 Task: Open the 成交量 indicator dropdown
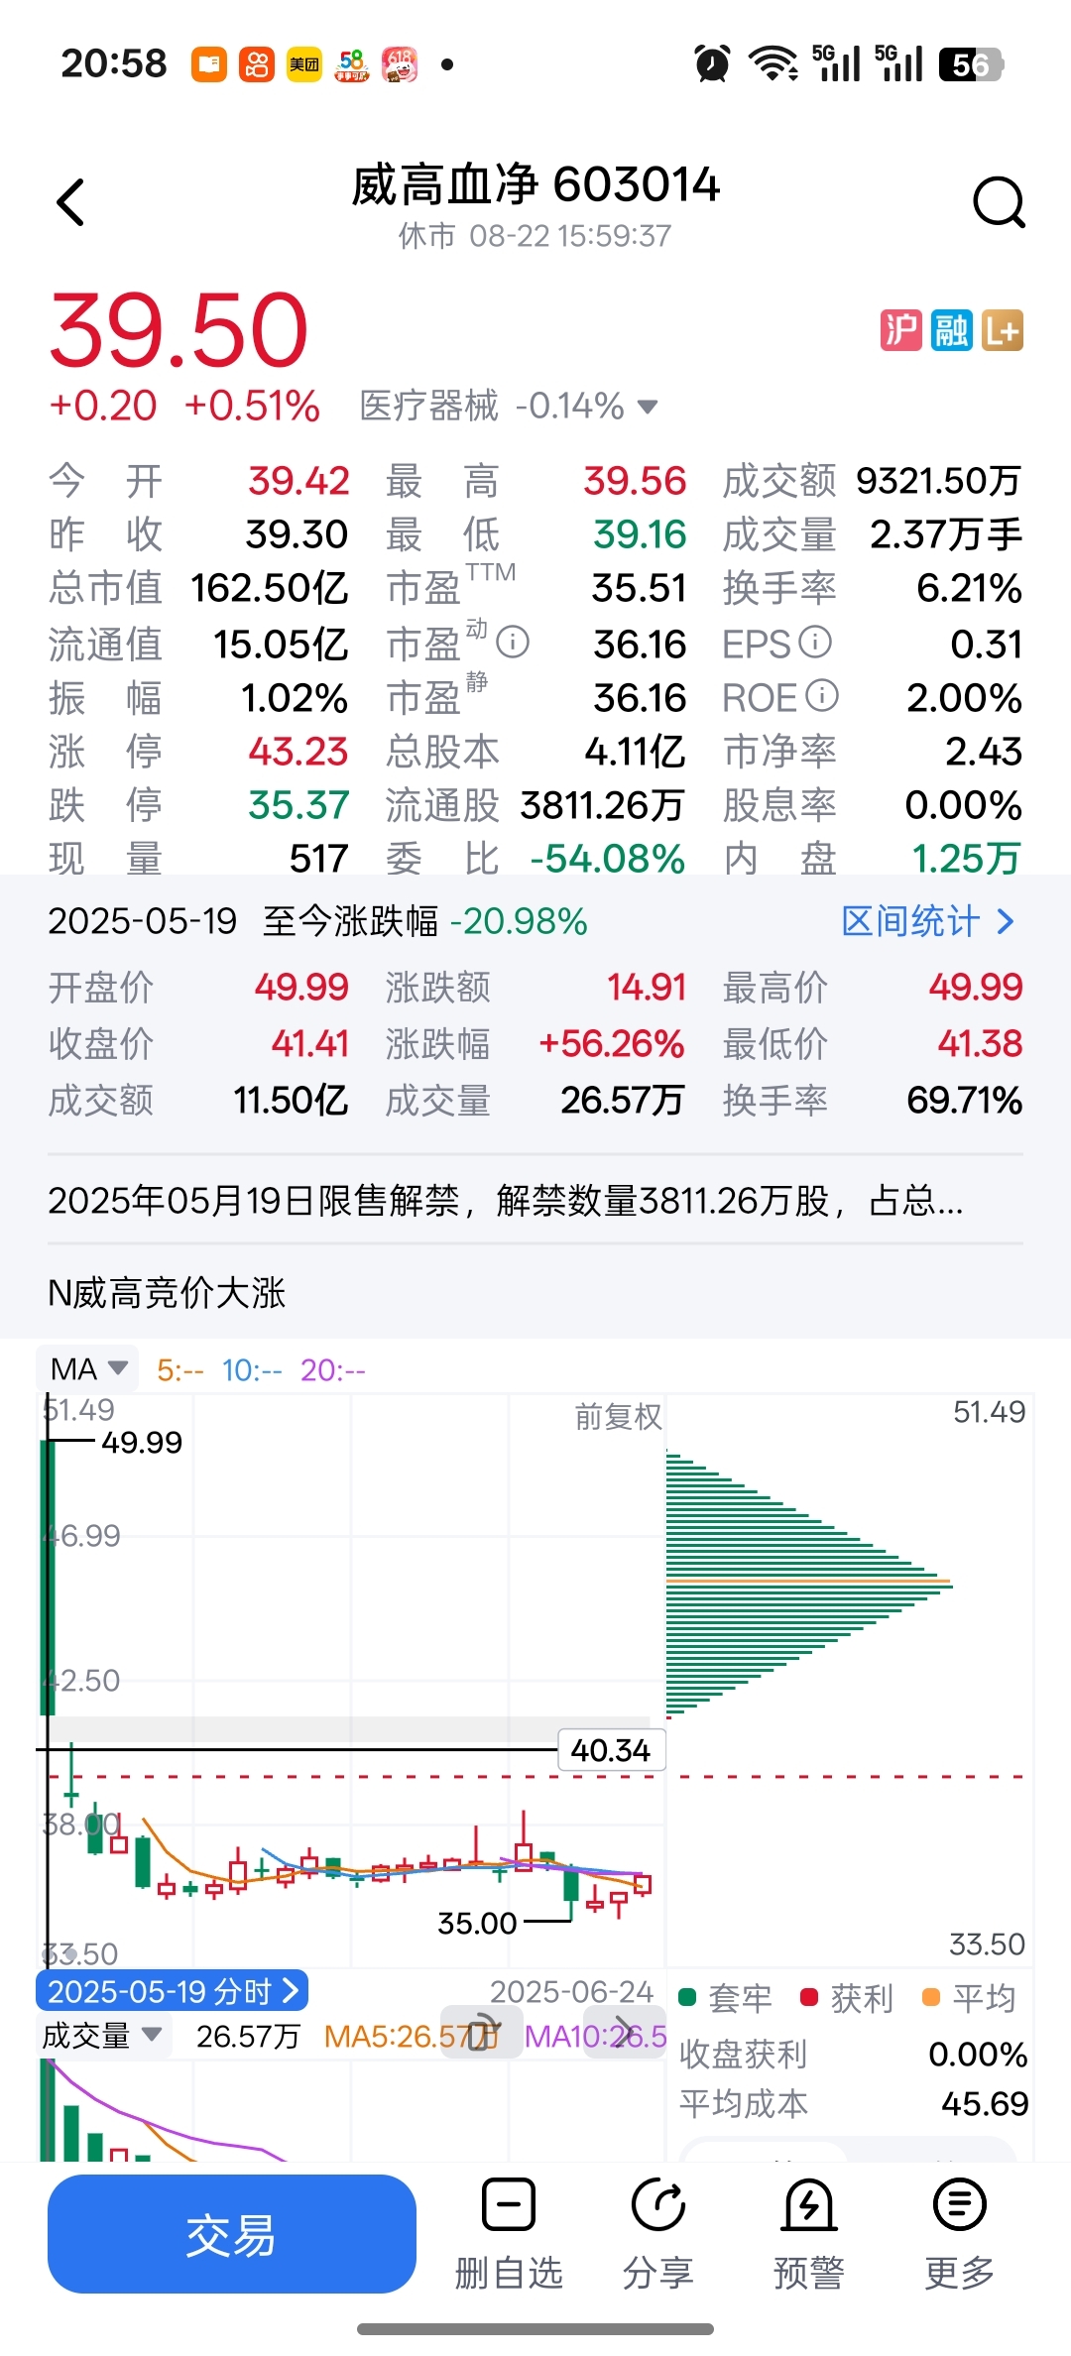(102, 2037)
